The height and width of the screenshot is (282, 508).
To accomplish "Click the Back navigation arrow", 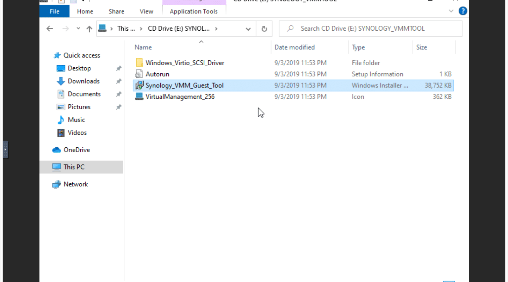I will [x=50, y=29].
